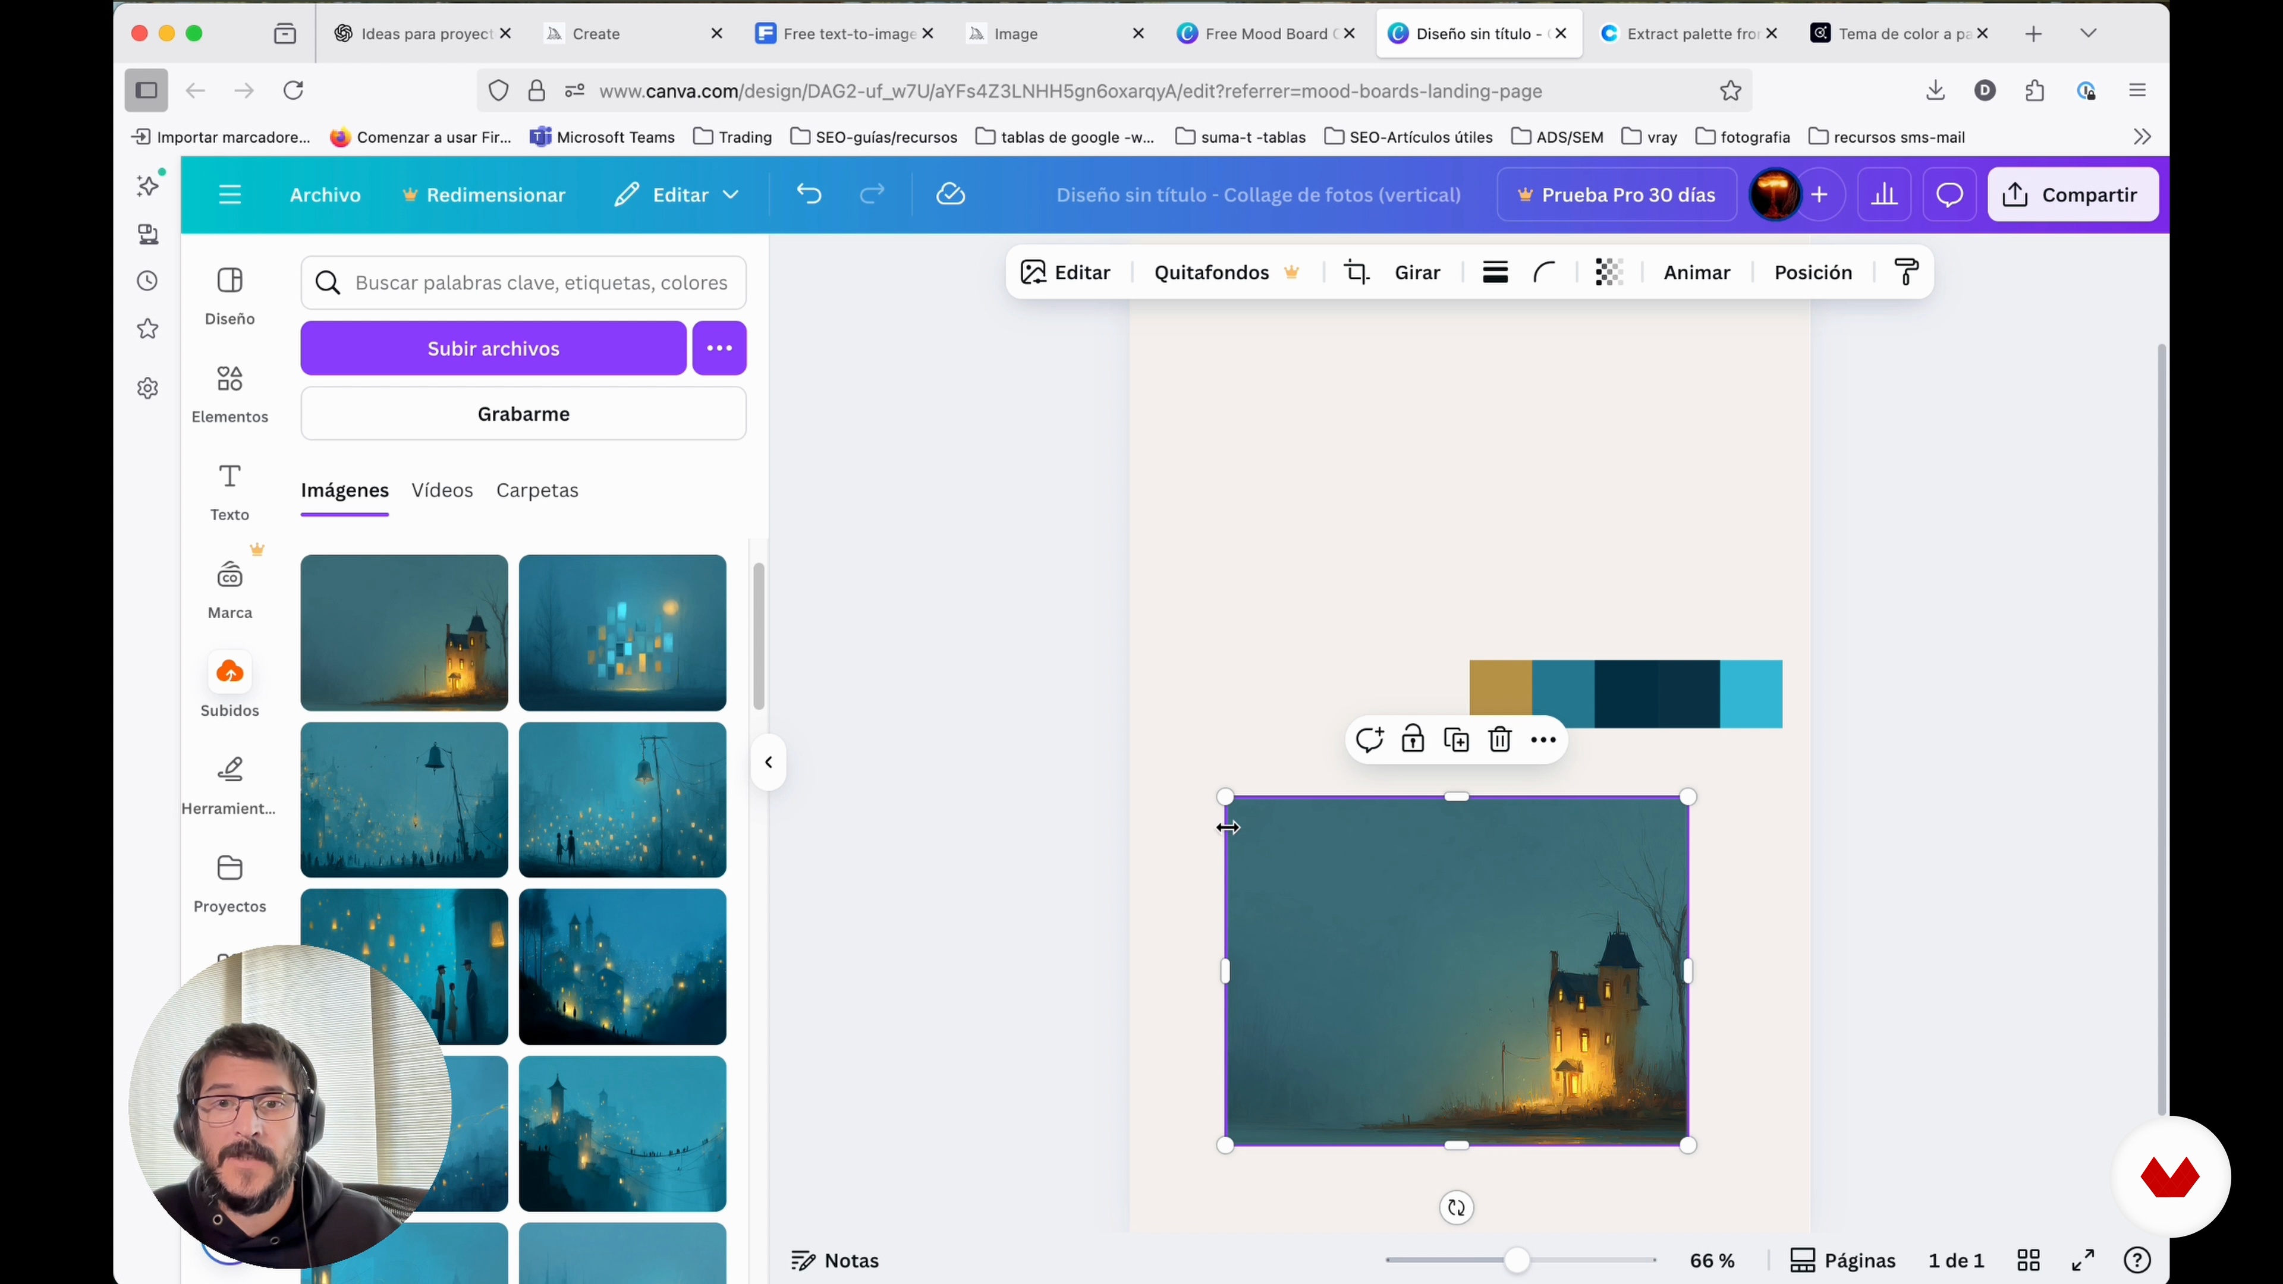Open the Animar animation panel

(x=1696, y=273)
